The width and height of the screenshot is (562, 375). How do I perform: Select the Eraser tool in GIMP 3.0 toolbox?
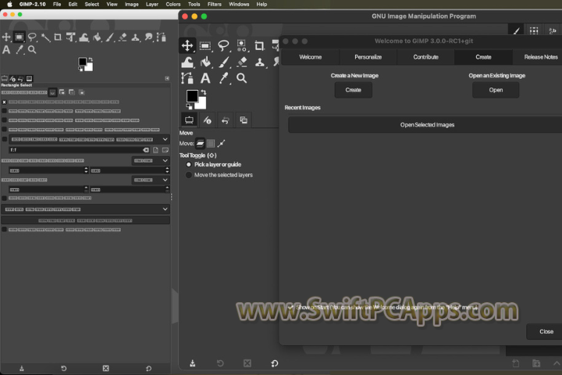(242, 62)
